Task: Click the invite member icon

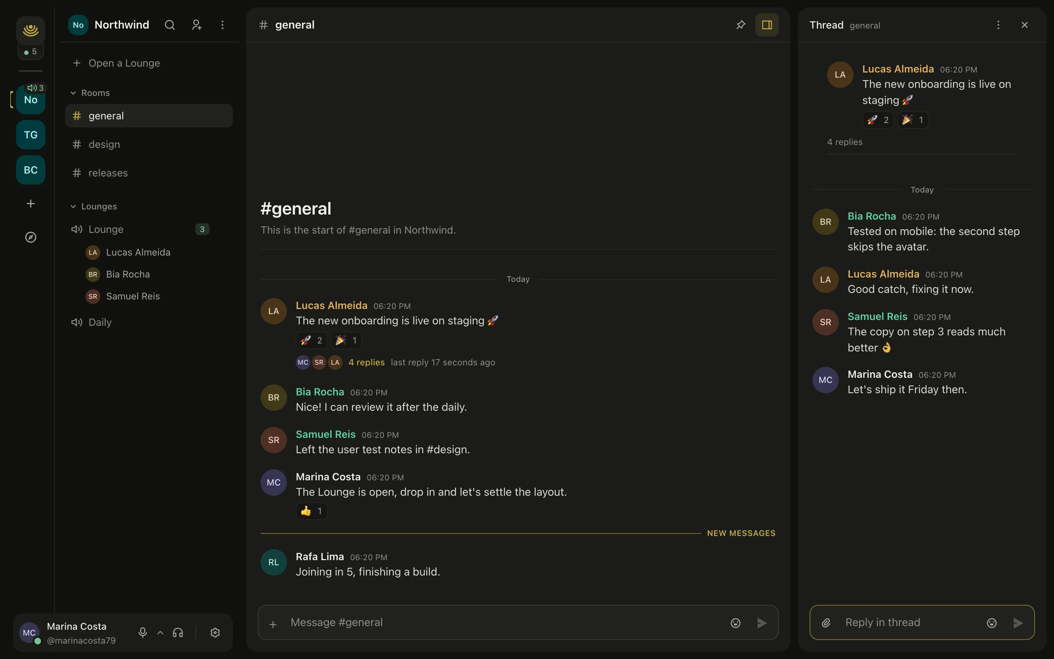Action: click(x=197, y=25)
